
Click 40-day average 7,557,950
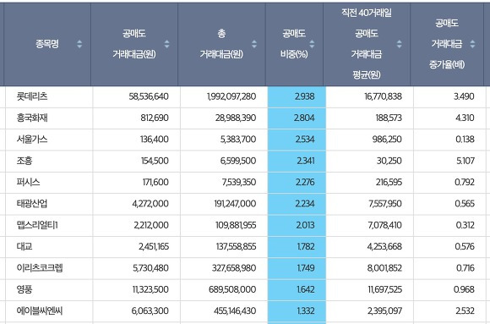point(385,204)
